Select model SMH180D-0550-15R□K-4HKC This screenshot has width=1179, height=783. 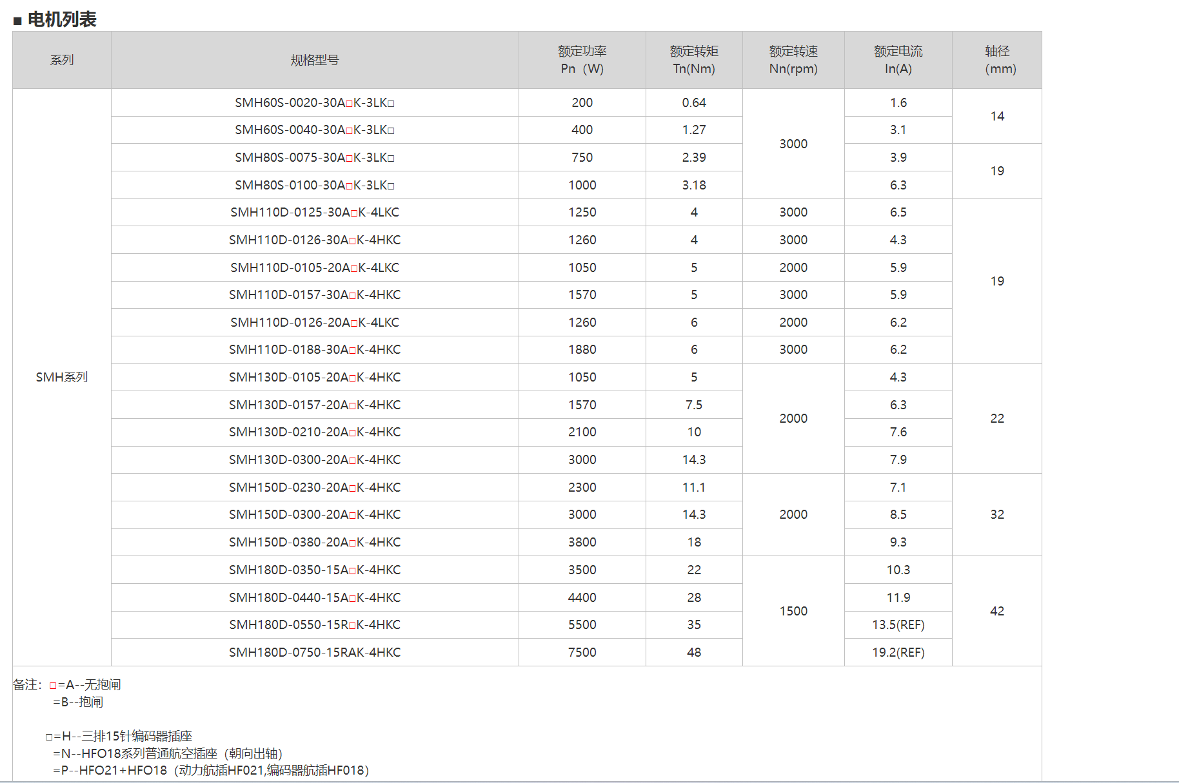click(315, 624)
